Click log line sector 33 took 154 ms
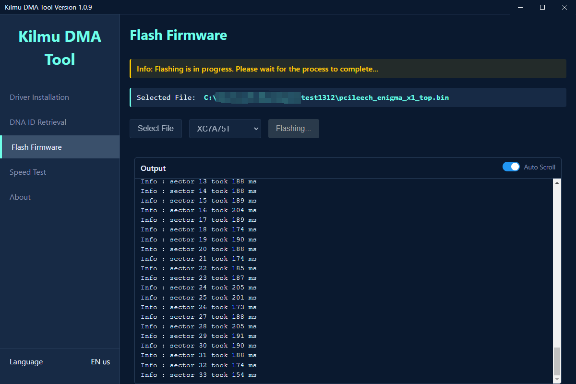Screen dimensions: 576x384 [199, 375]
